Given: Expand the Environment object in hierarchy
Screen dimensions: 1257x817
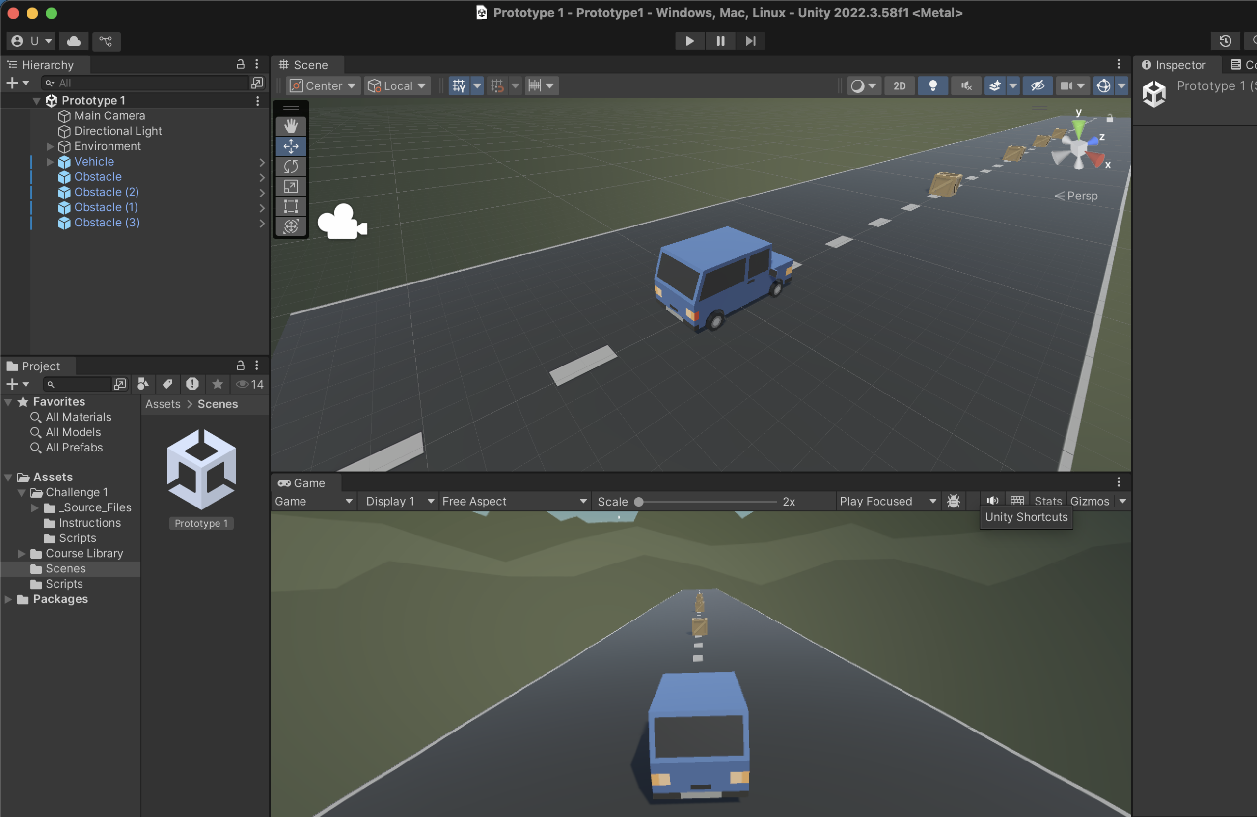Looking at the screenshot, I should click(x=50, y=146).
